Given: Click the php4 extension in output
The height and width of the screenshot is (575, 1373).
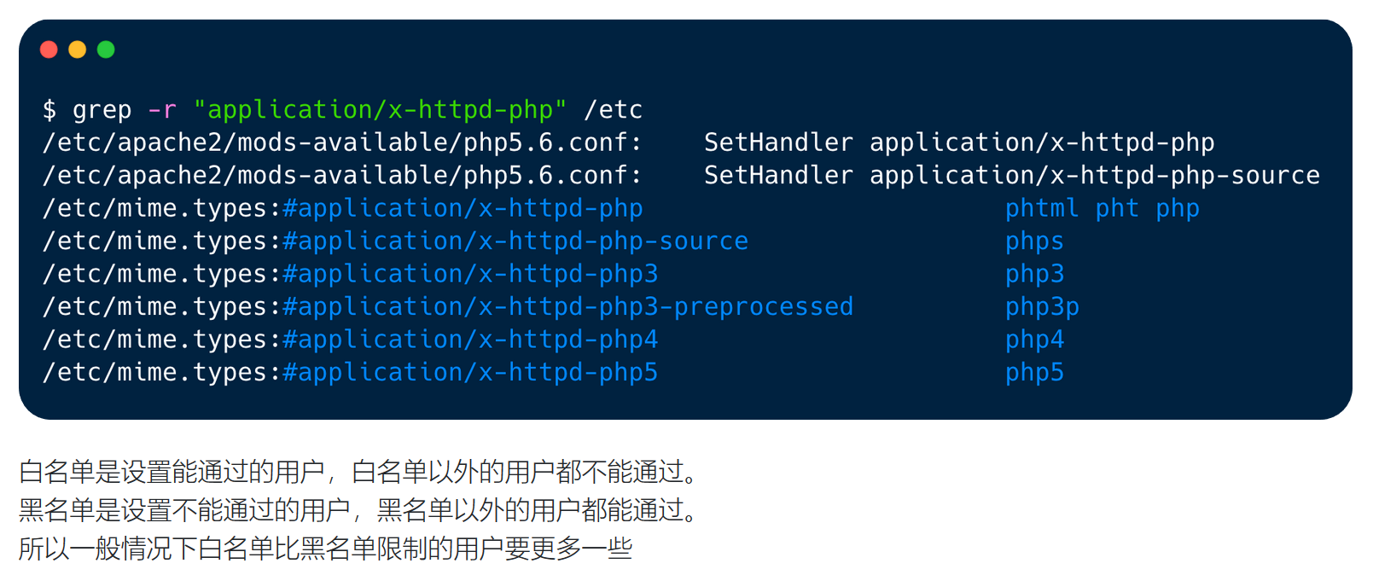Looking at the screenshot, I should tap(1034, 340).
